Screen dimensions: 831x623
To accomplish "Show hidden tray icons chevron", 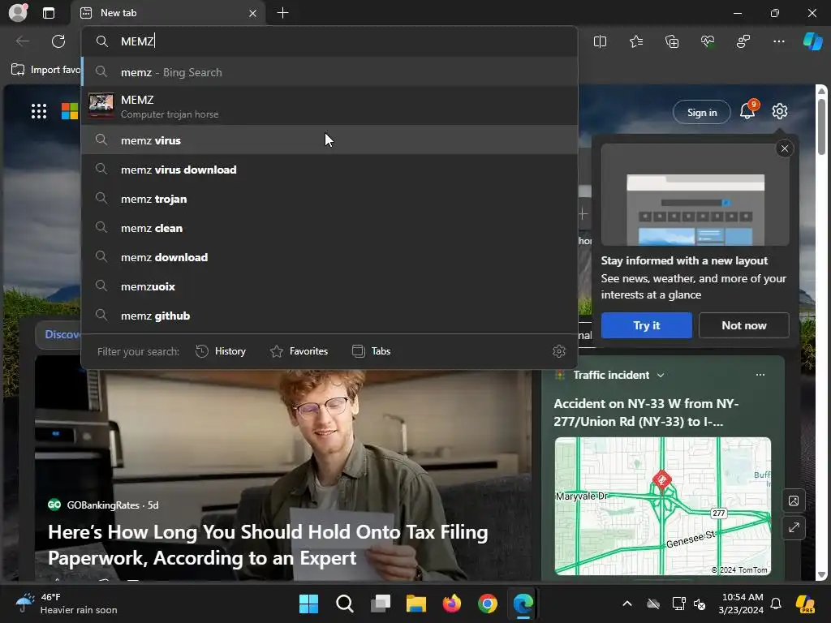I will pos(627,604).
